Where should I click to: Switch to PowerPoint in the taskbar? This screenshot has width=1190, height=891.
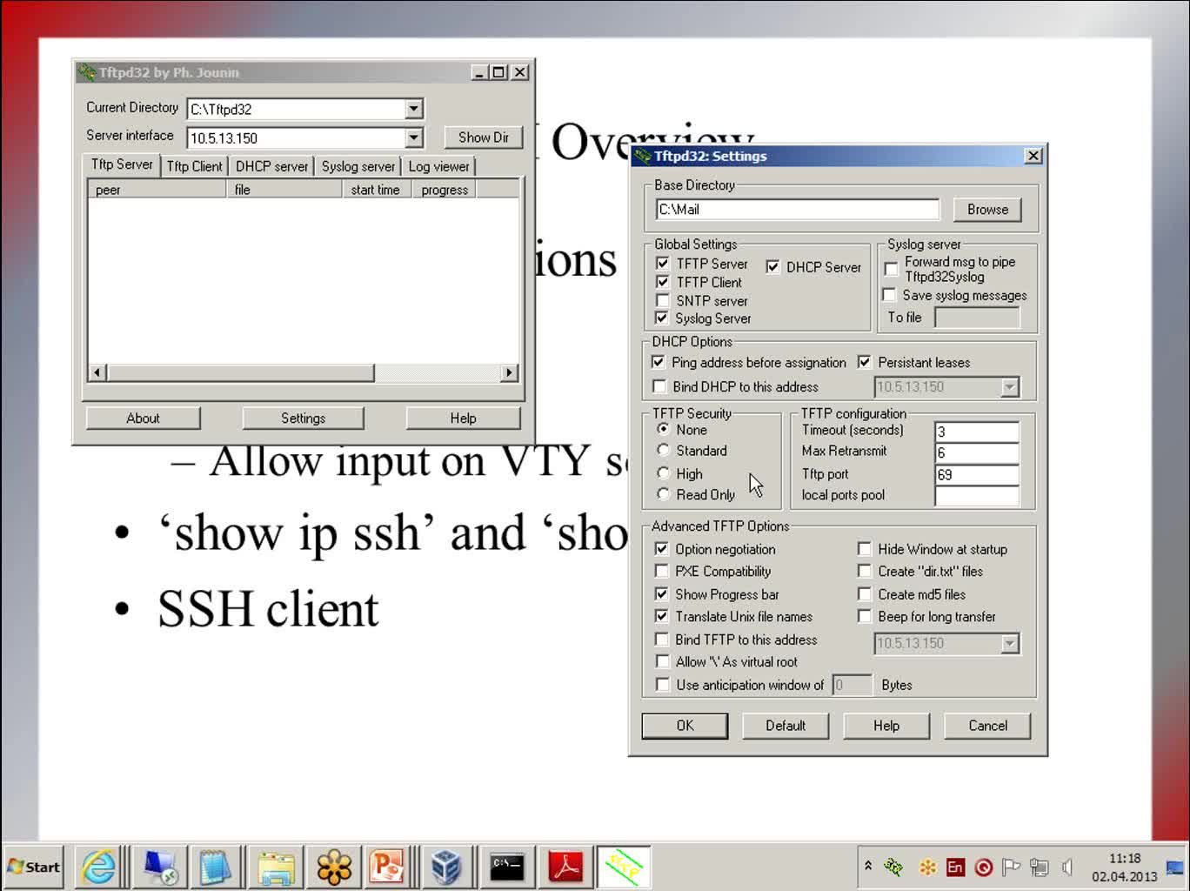(x=386, y=867)
